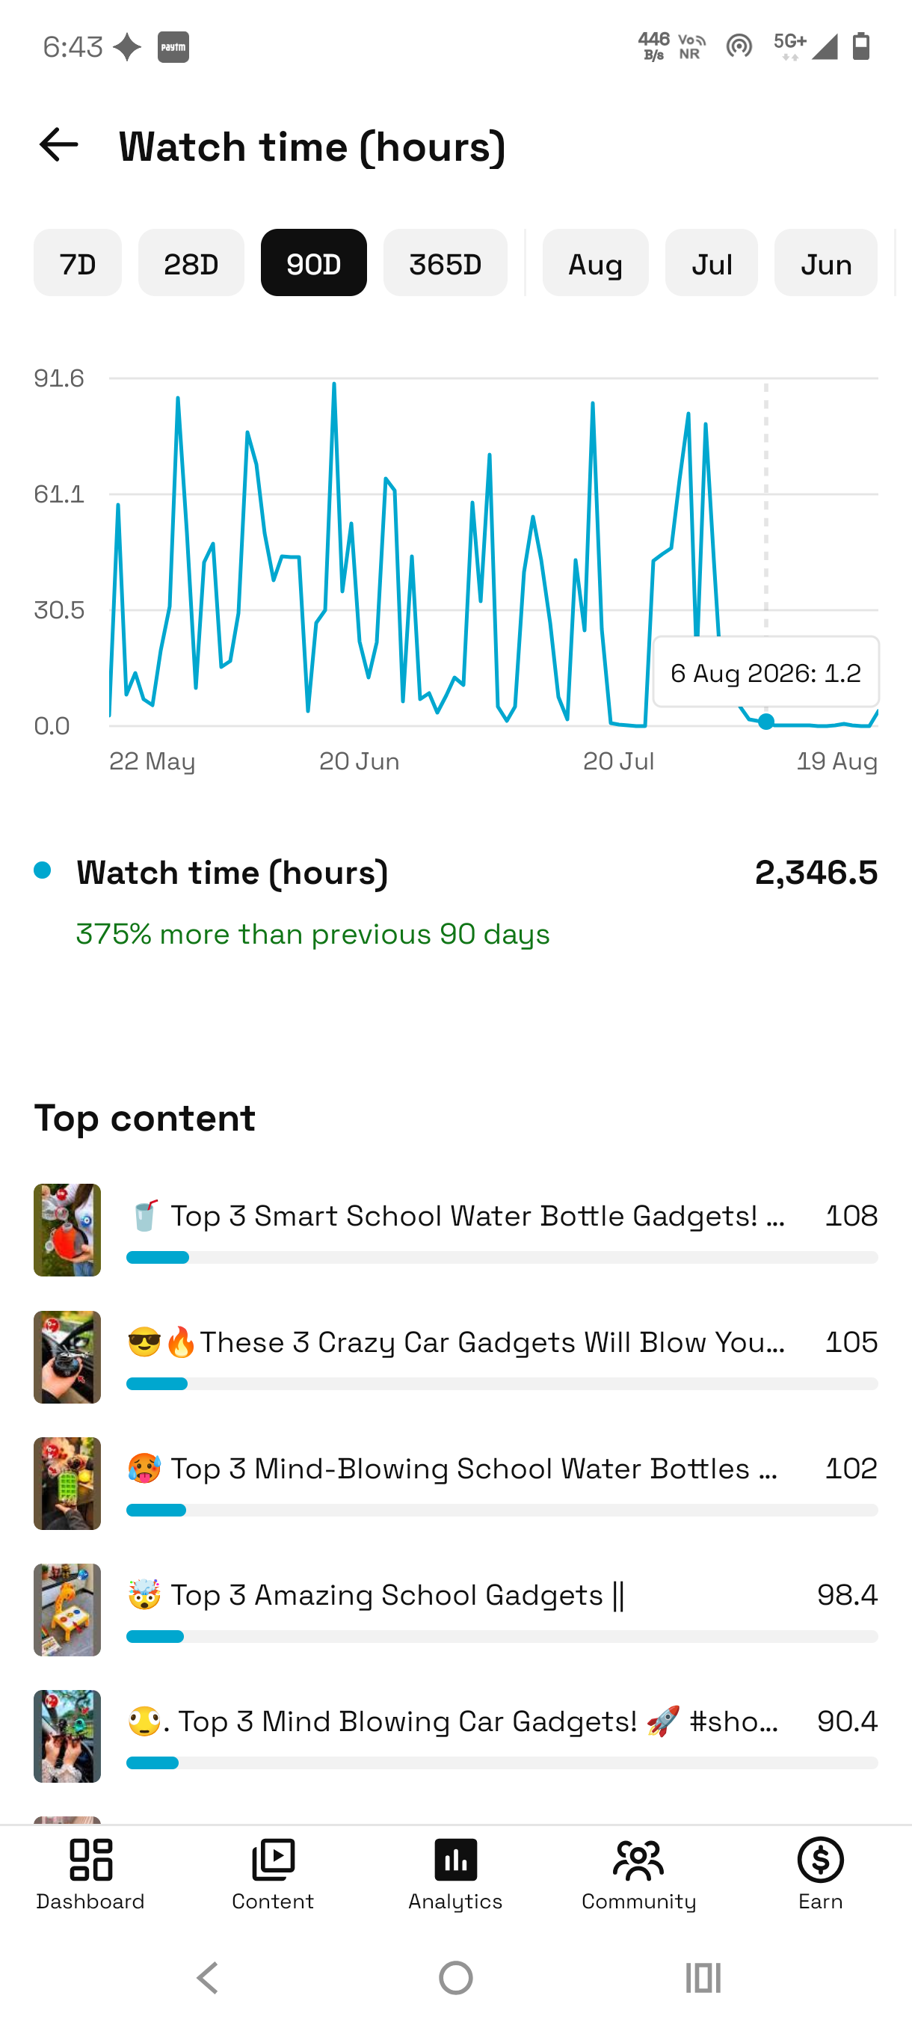
Task: Tap progress bar of Crazy Car Gadgets video
Action: (502, 1383)
